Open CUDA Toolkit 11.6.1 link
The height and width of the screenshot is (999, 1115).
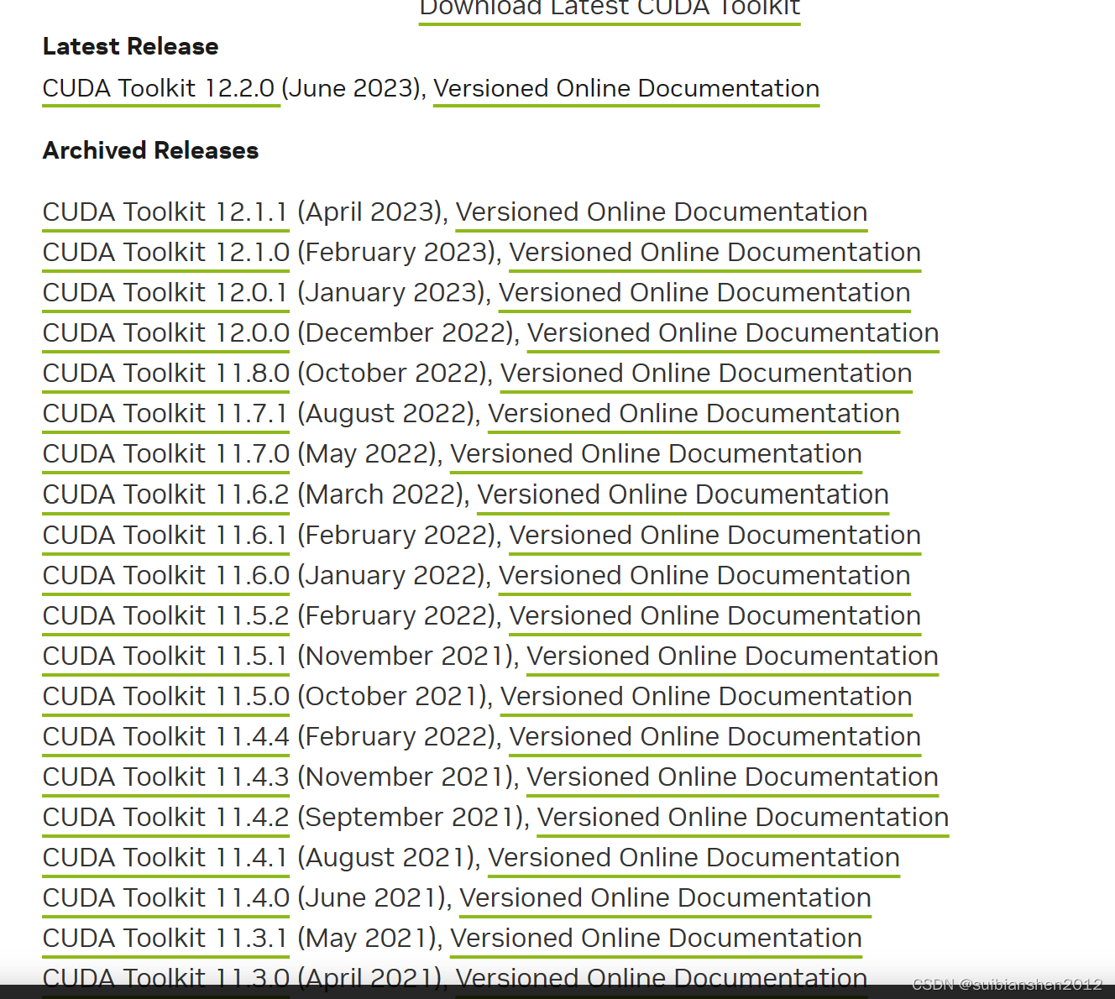(165, 535)
